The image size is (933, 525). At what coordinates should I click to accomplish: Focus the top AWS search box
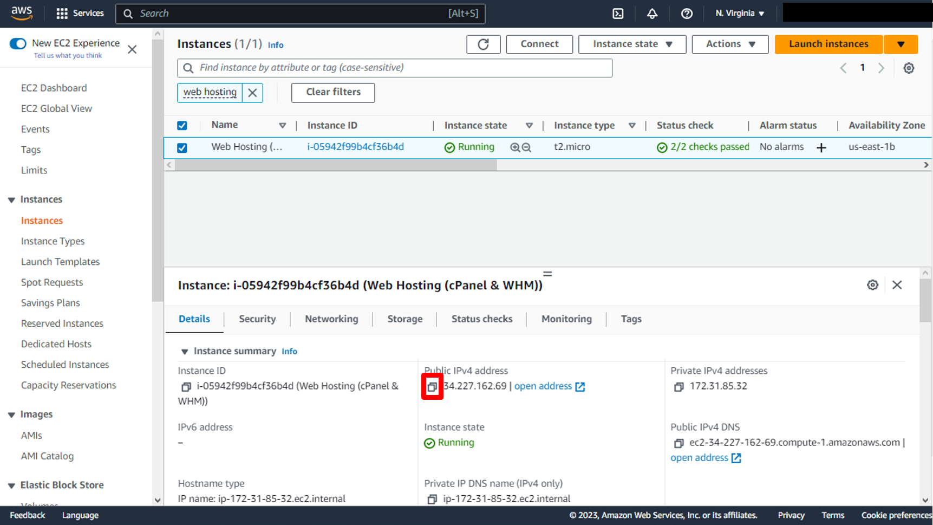301,14
